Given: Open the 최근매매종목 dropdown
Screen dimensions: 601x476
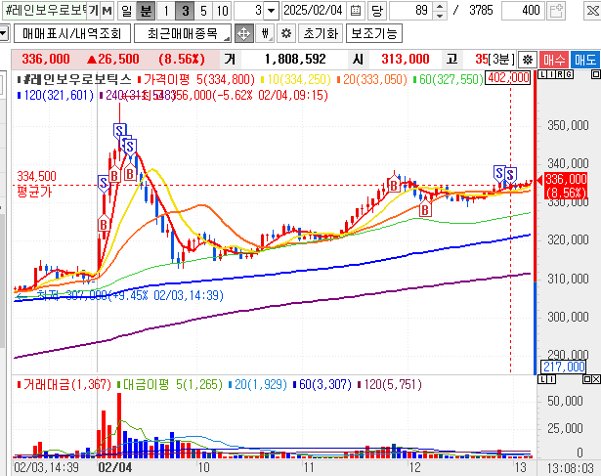Looking at the screenshot, I should (183, 34).
